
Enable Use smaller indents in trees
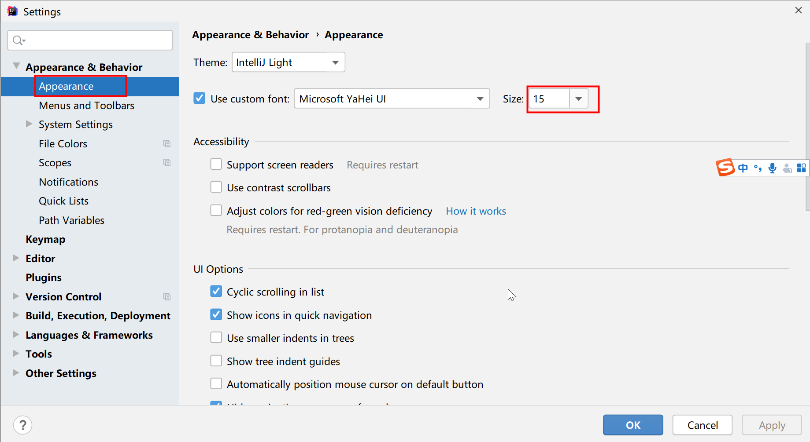pos(216,338)
